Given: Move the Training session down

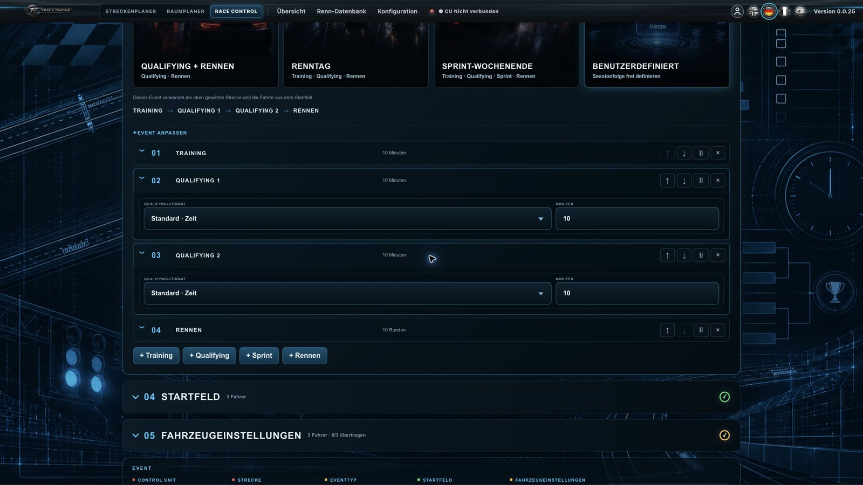Looking at the screenshot, I should (x=684, y=153).
